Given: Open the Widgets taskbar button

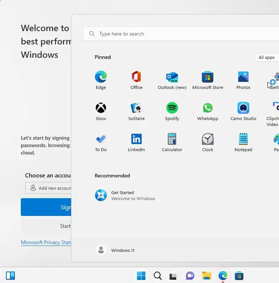Looking at the screenshot, I should (10, 276).
